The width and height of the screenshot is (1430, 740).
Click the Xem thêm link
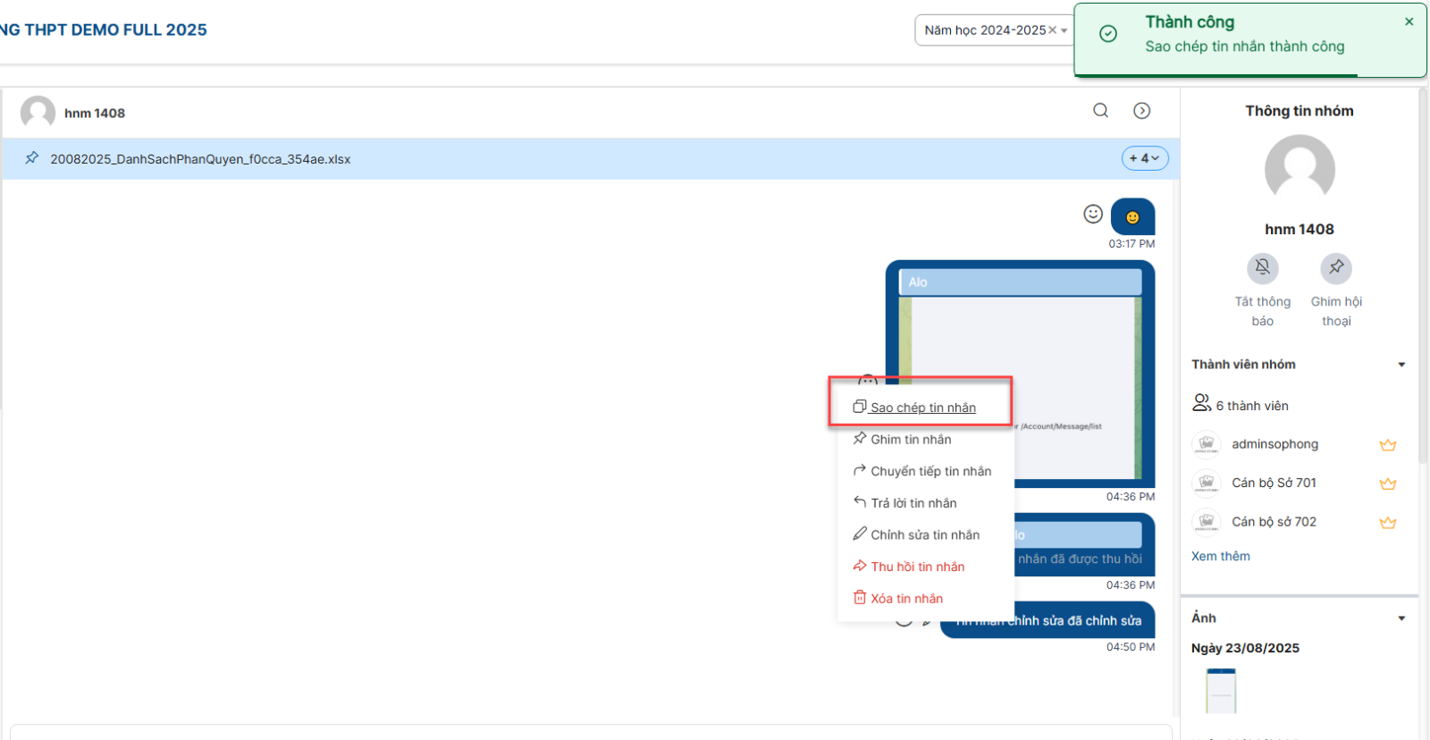pos(1220,556)
